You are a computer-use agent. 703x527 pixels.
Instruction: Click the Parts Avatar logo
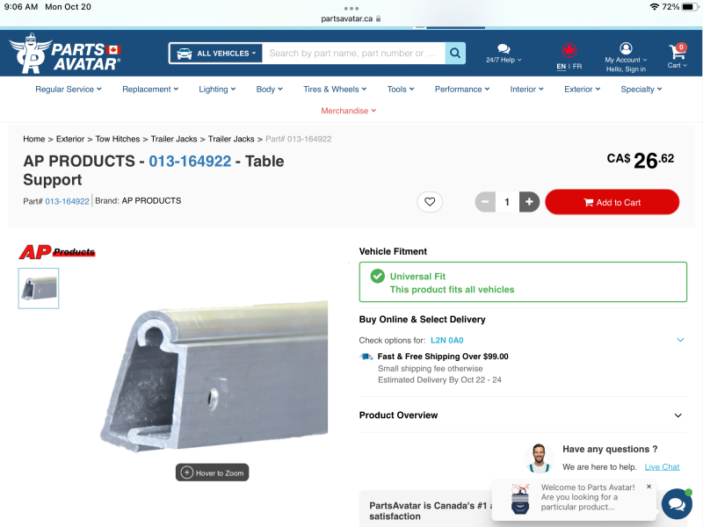point(65,54)
